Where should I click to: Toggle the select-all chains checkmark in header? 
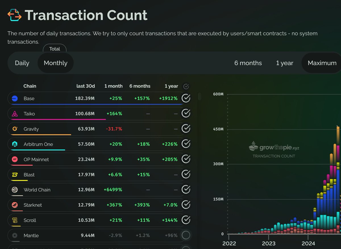tap(186, 86)
